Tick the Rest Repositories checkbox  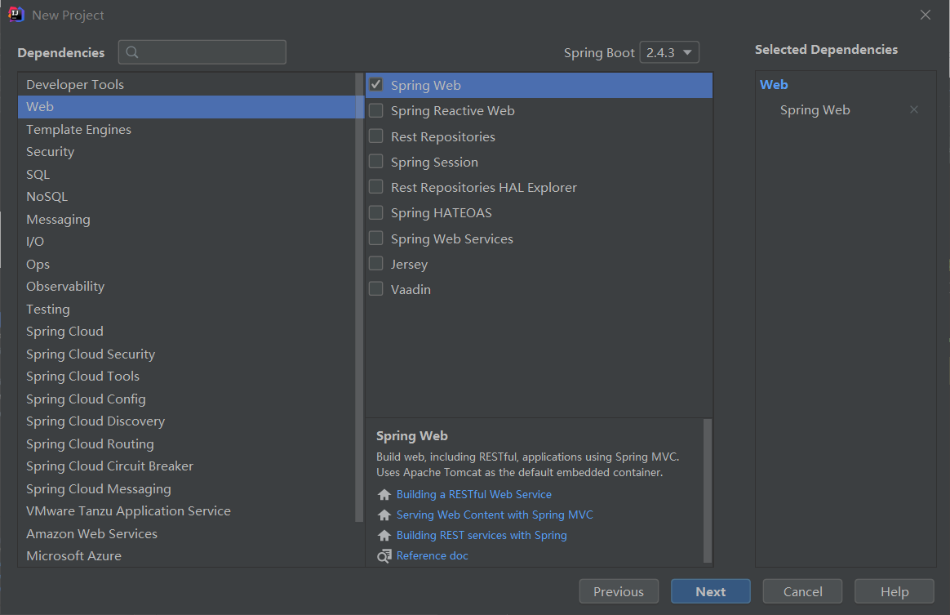(x=376, y=136)
